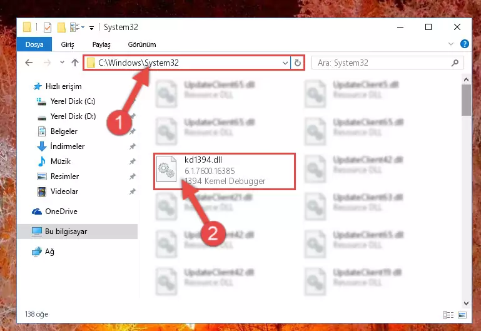The height and width of the screenshot is (331, 481).
Task: Switch to the Görünüm ribbon tab
Action: [x=142, y=44]
